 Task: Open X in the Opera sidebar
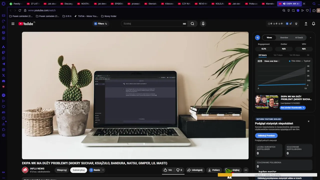(x=3, y=75)
